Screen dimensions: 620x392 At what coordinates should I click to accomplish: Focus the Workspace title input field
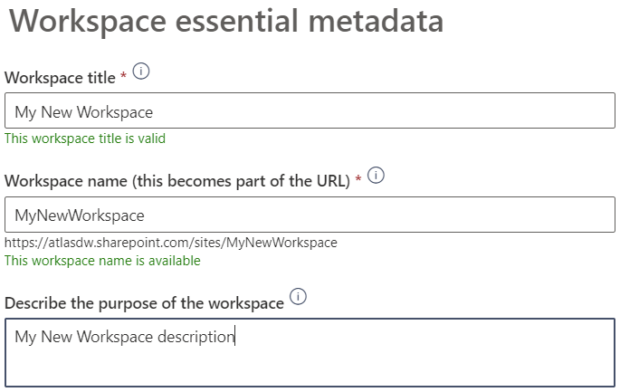point(310,110)
